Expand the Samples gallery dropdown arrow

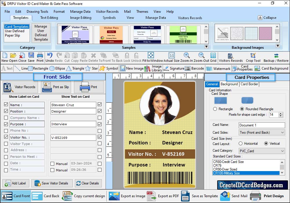pyautogui.click(x=206, y=47)
